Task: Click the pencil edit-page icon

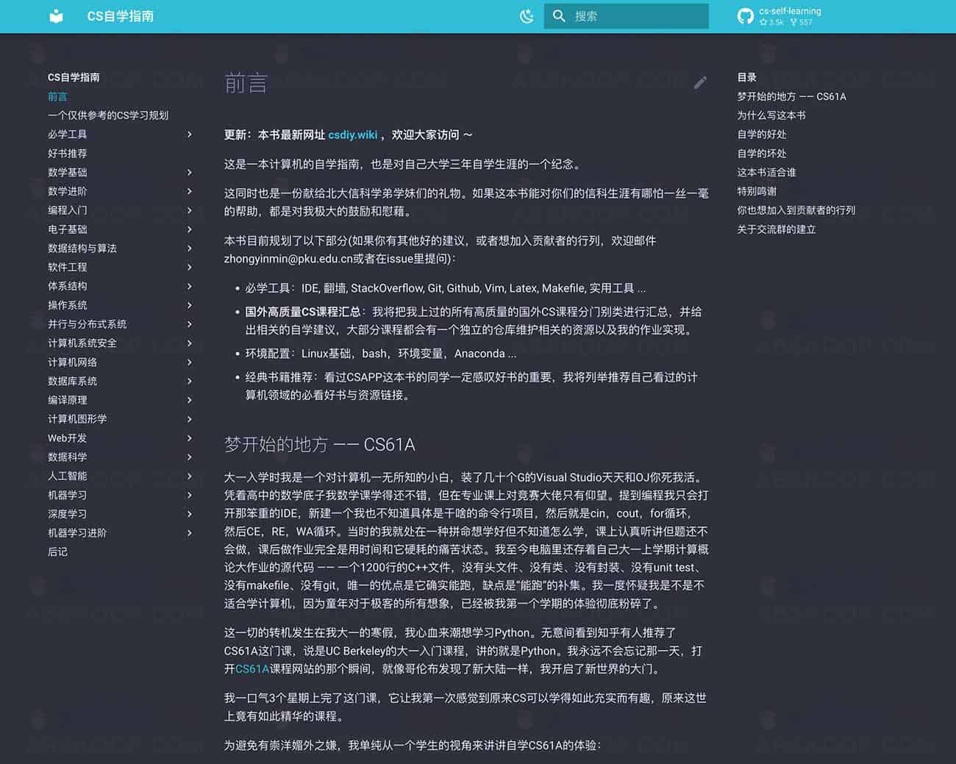Action: tap(700, 82)
